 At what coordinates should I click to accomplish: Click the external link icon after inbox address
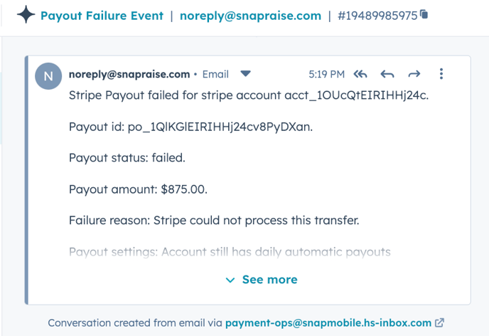click(x=439, y=322)
